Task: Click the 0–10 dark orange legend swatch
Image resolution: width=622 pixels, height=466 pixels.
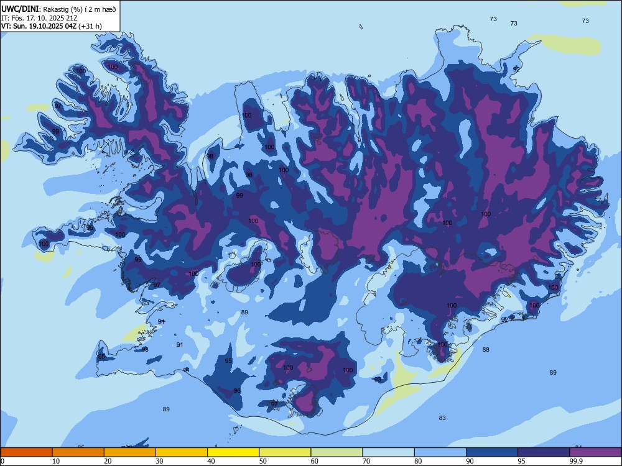Action: [x=26, y=452]
